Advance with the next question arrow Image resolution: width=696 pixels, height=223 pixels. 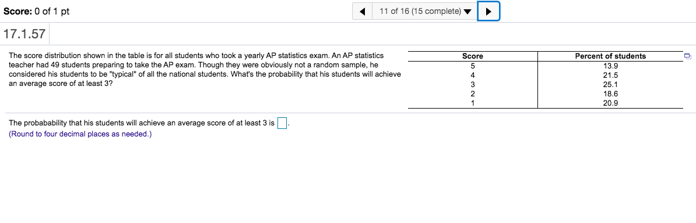coord(488,12)
